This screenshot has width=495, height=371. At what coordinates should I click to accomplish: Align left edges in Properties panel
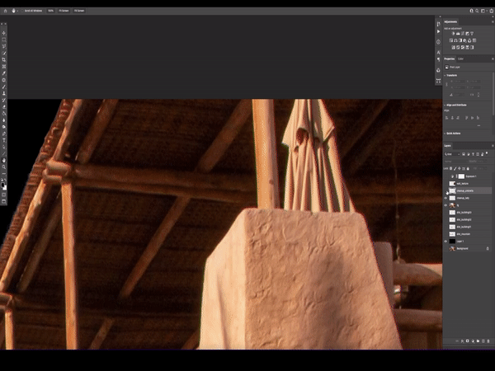click(446, 118)
